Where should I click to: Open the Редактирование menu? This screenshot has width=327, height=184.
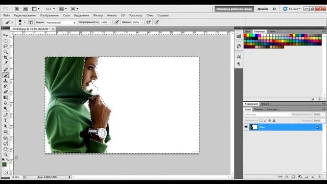[25, 15]
